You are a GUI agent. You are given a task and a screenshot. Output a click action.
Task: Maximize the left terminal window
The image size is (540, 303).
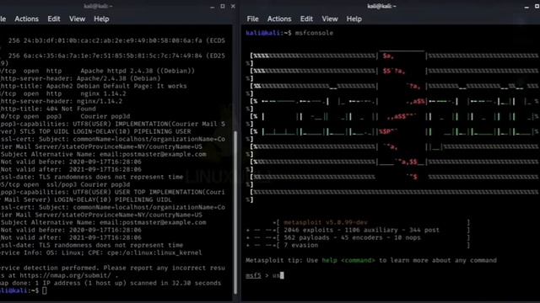pyautogui.click(x=223, y=6)
